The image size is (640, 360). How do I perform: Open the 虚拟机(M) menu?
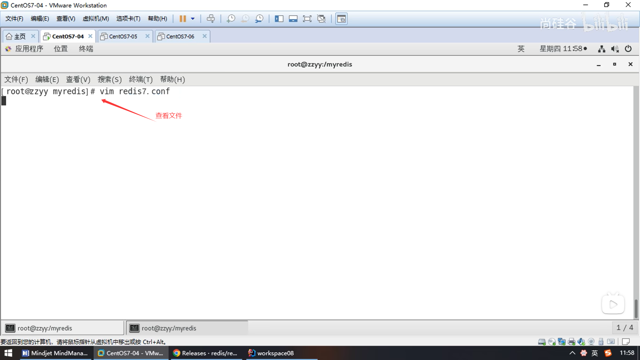(96, 19)
